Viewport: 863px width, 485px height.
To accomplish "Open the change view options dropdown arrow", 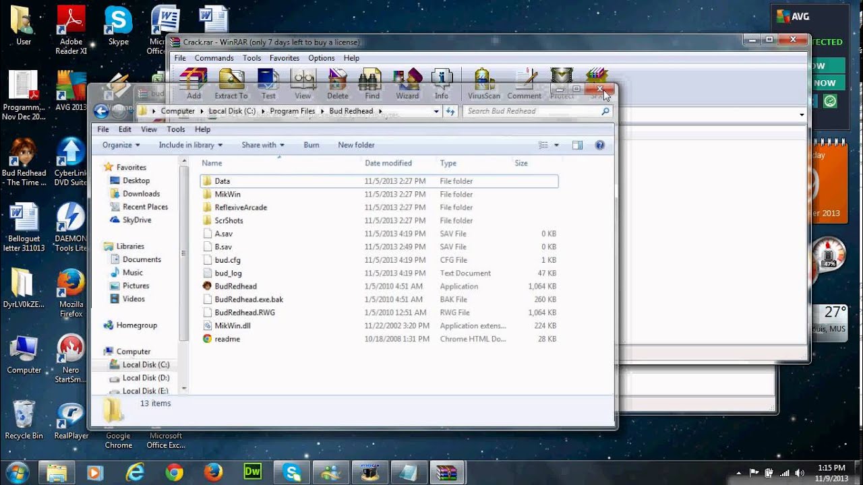I will pyautogui.click(x=556, y=145).
